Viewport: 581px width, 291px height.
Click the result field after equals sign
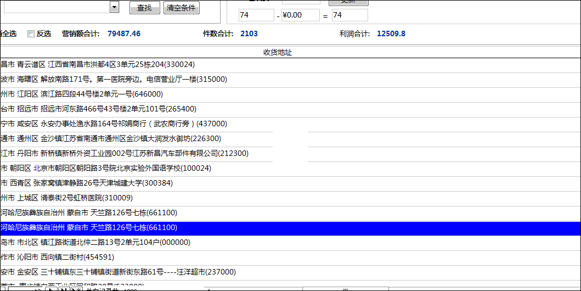[x=349, y=15]
